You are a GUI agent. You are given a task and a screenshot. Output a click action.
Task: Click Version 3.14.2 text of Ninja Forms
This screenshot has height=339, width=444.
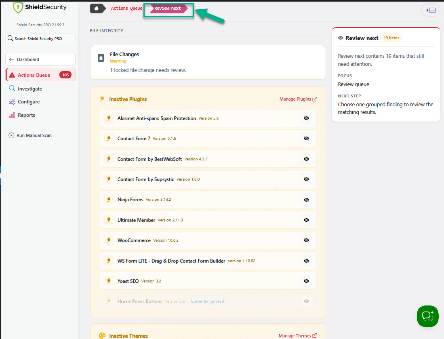[158, 200]
